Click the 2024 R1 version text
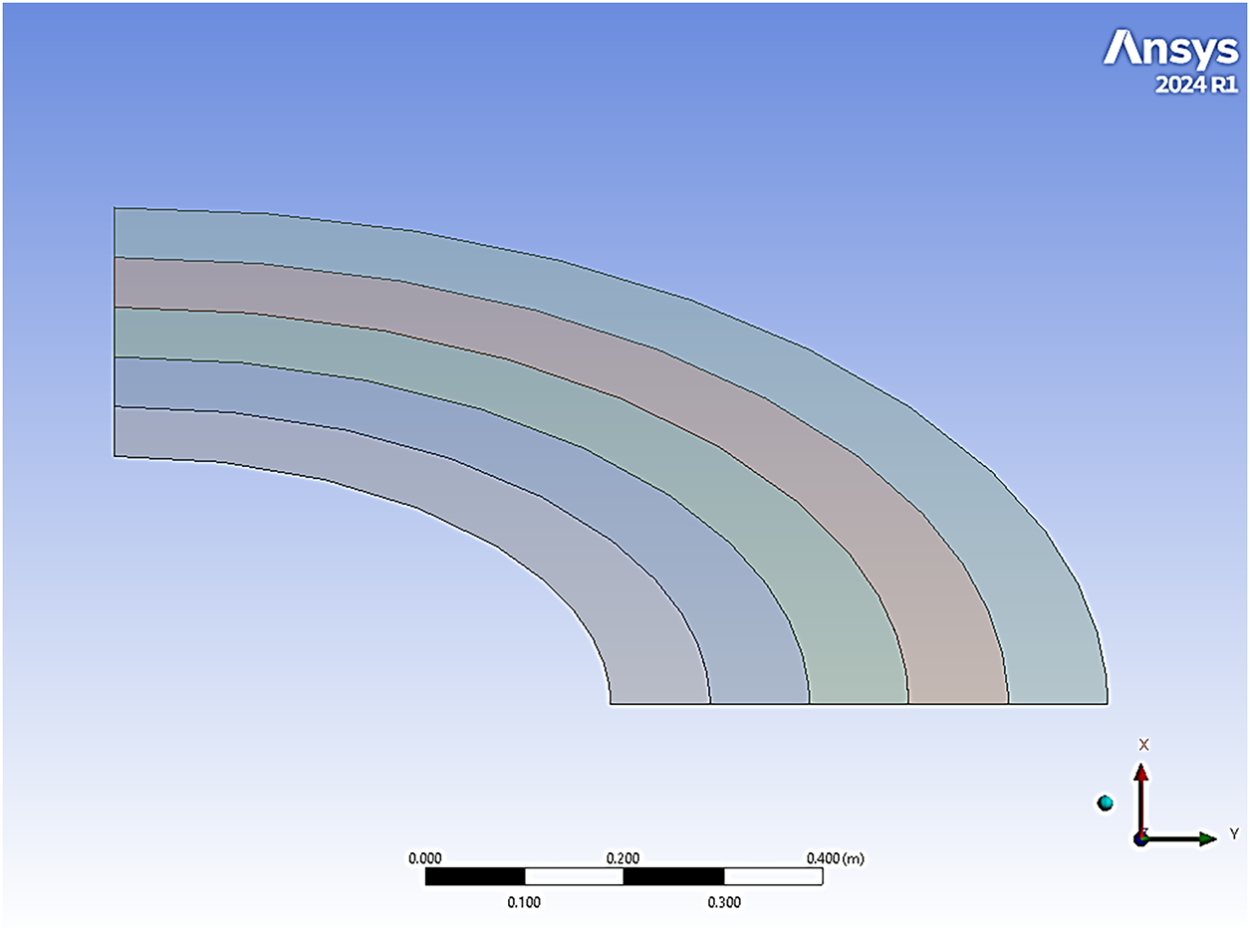Image resolution: width=1250 pixels, height=931 pixels. (x=1195, y=86)
